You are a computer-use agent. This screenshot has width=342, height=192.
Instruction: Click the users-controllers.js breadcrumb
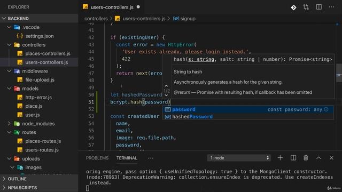[144, 19]
